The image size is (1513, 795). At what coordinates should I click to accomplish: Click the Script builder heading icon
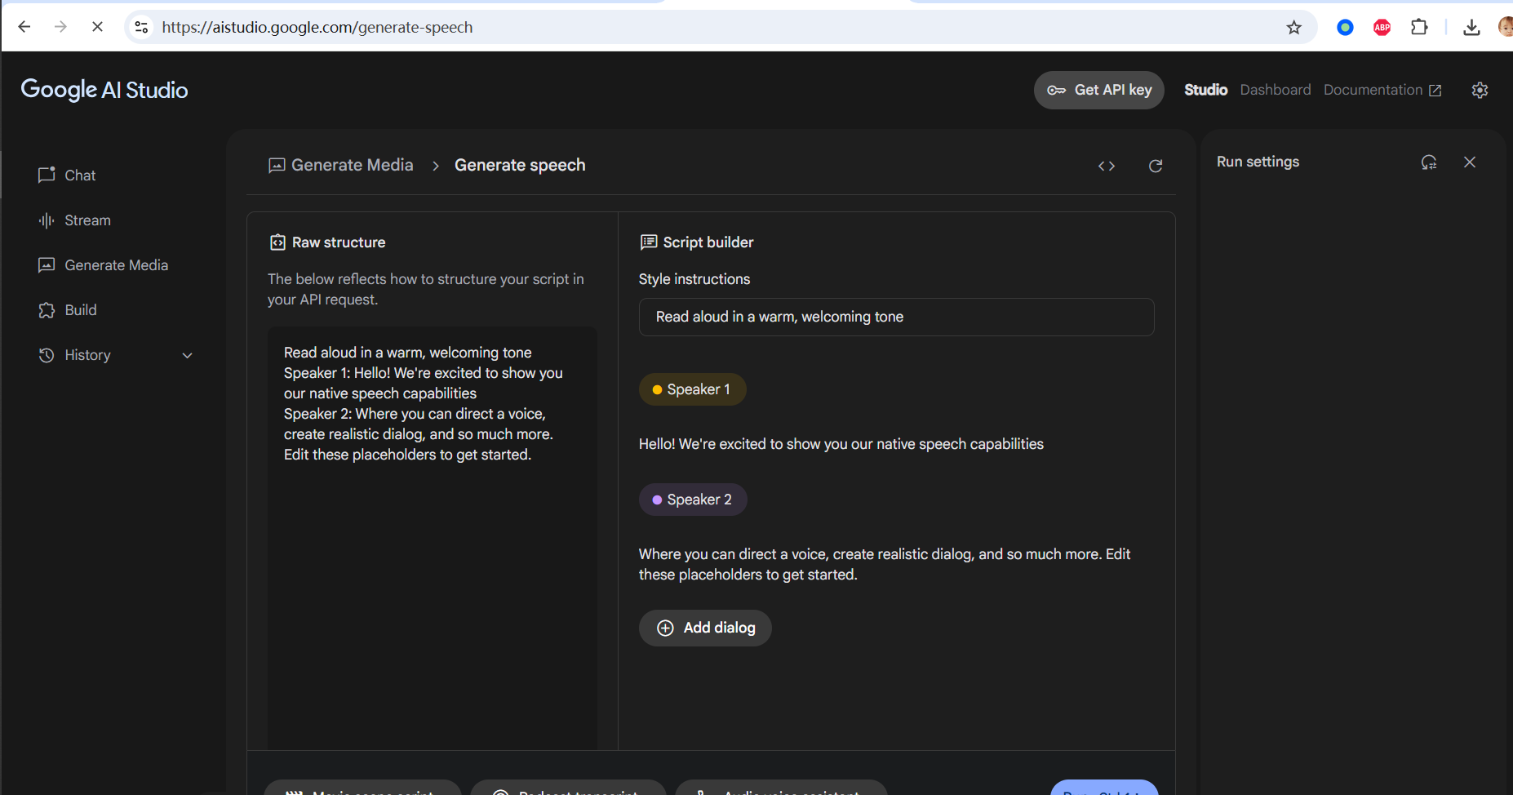click(649, 242)
